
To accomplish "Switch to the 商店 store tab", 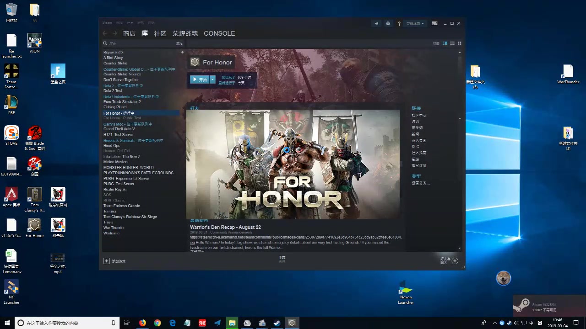I will coord(130,33).
